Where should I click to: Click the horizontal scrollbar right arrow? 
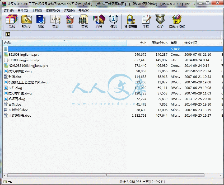click(x=220, y=175)
